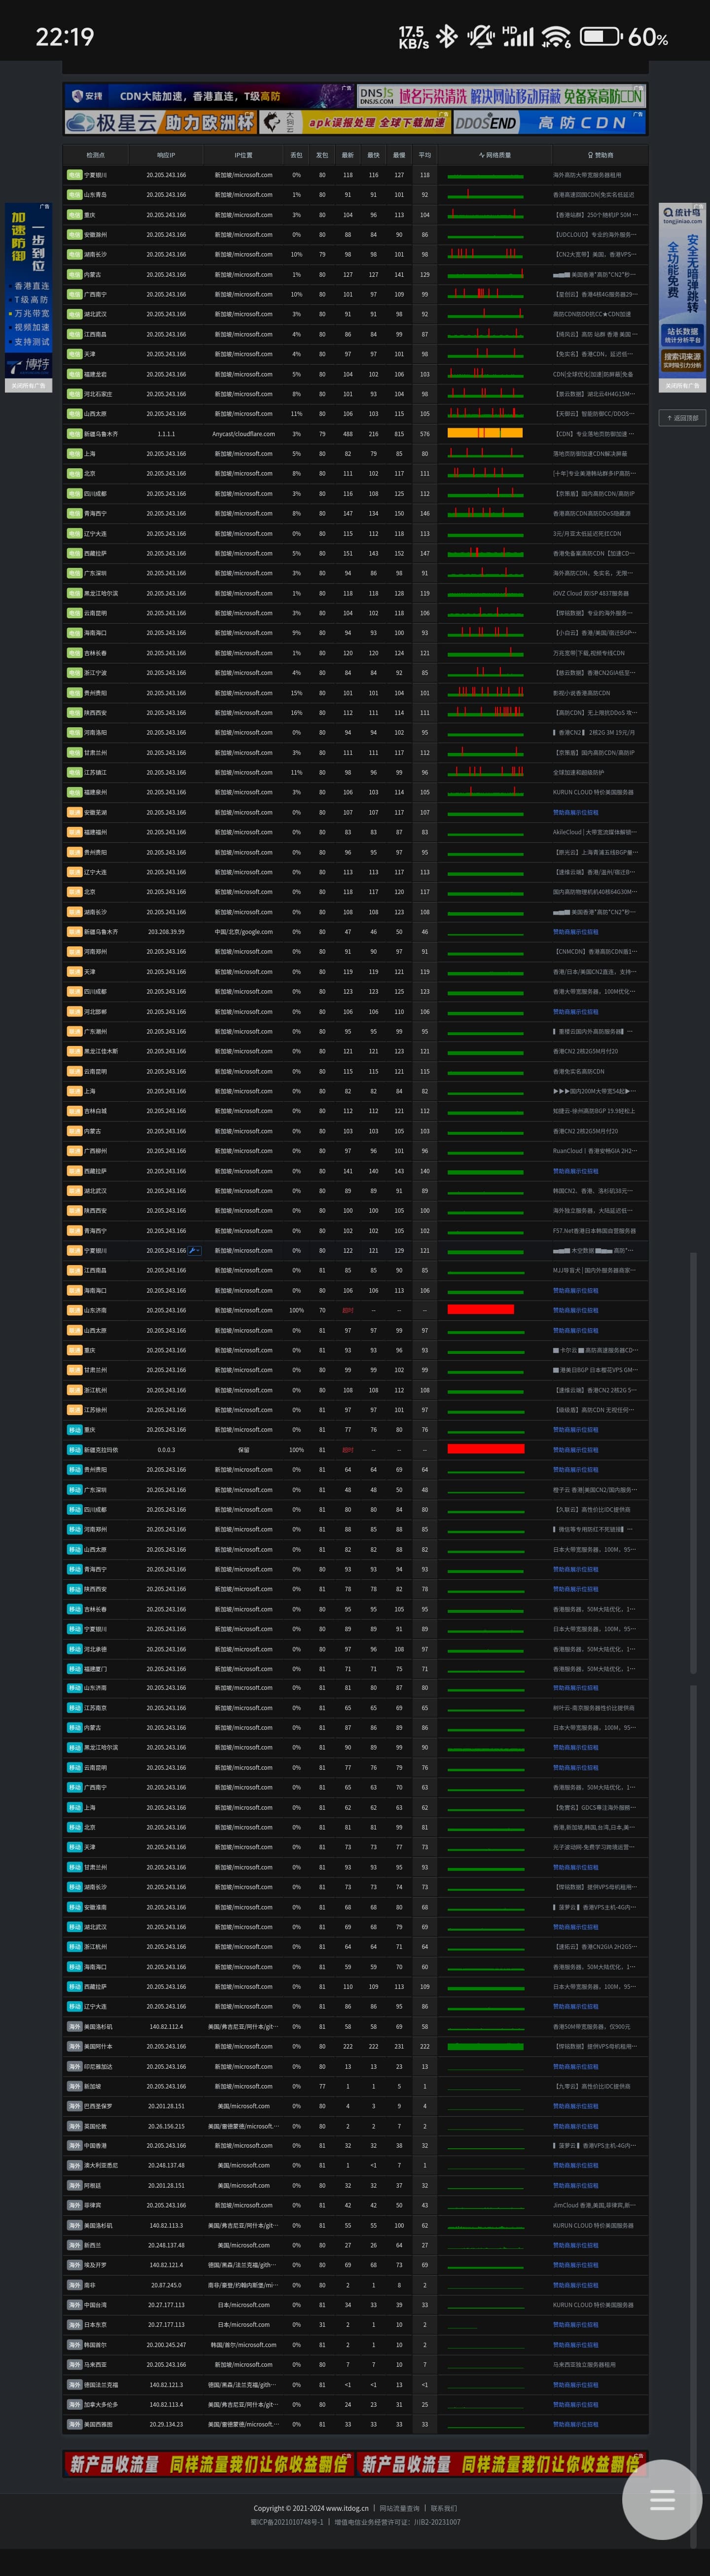This screenshot has height=2576, width=710.
Task: Open the 网站流量查询 footer link
Action: (x=400, y=2508)
